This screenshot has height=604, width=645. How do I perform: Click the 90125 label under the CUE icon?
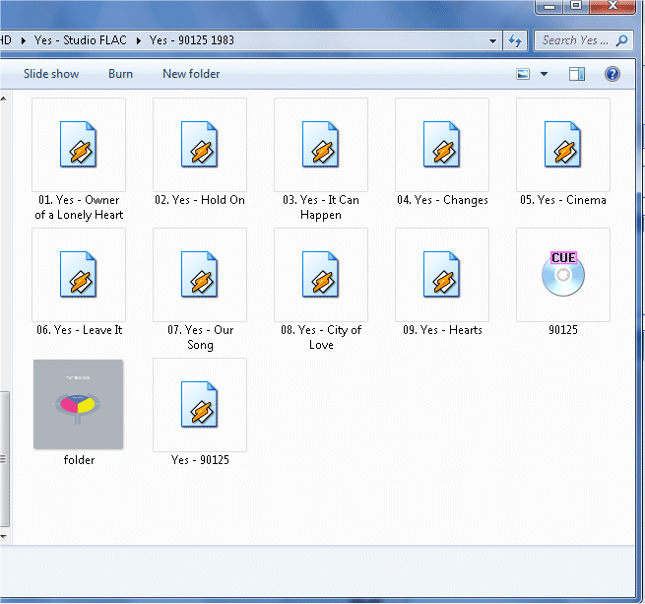pos(562,330)
